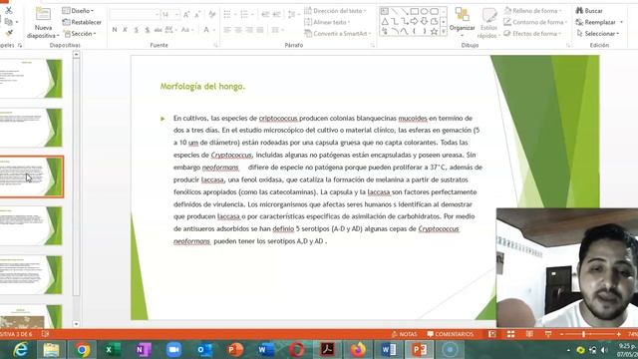
Task: Open Zoom app from taskbar
Action: click(173, 350)
